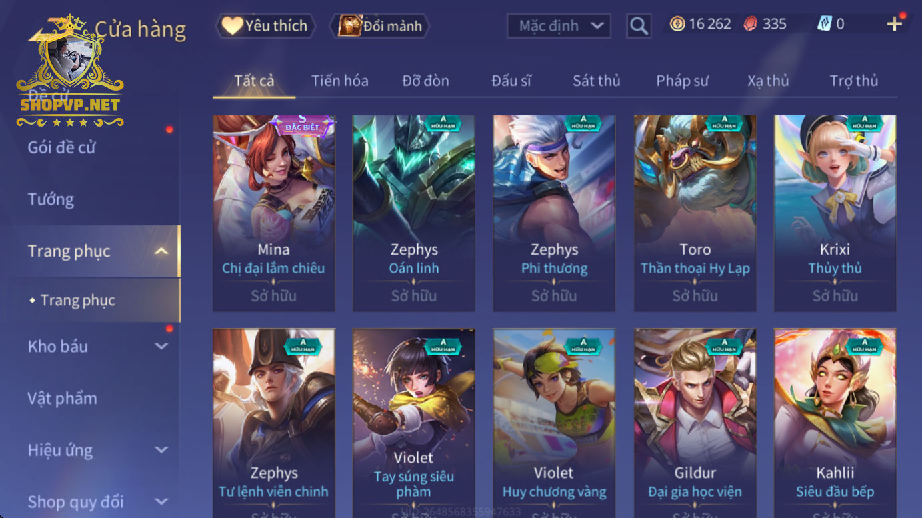922x518 pixels.
Task: Select the Toro Thần thoại Hy Lạp skin
Action: coord(695,213)
